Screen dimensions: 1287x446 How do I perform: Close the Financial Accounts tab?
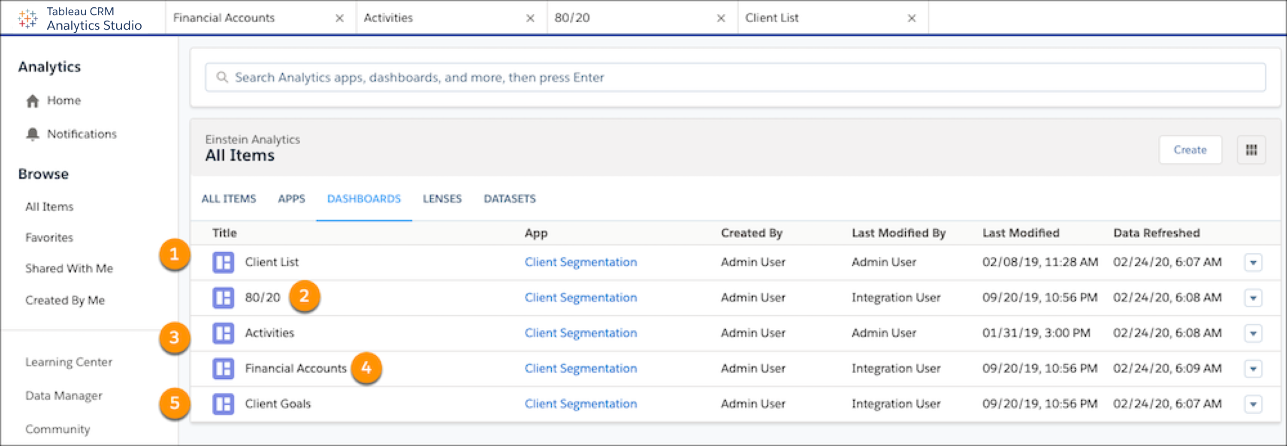pos(340,18)
